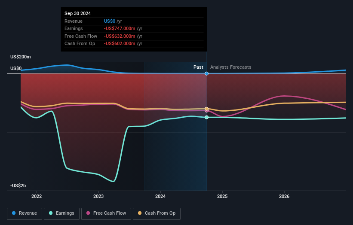Click the 2024 x-axis label
Viewport: 353px width, 225px height.
click(160, 196)
